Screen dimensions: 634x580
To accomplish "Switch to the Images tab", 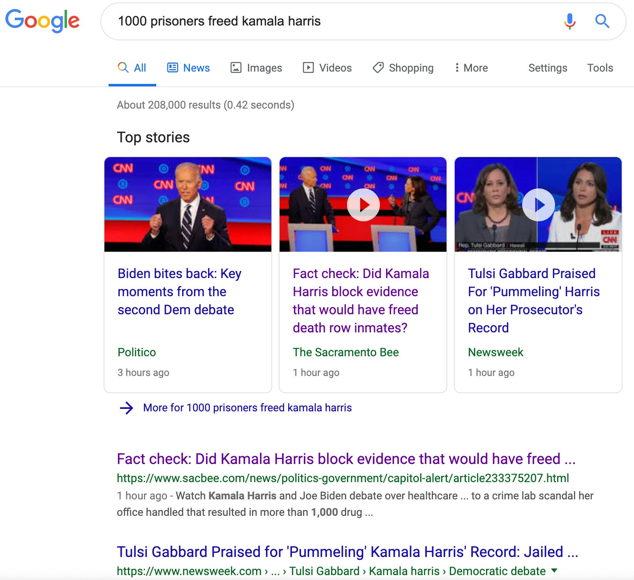I will [x=256, y=68].
